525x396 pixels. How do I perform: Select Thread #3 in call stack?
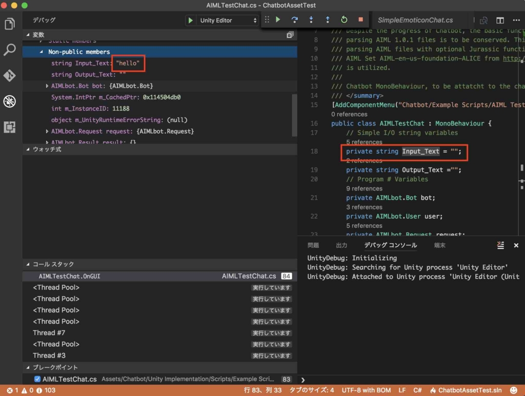point(160,356)
